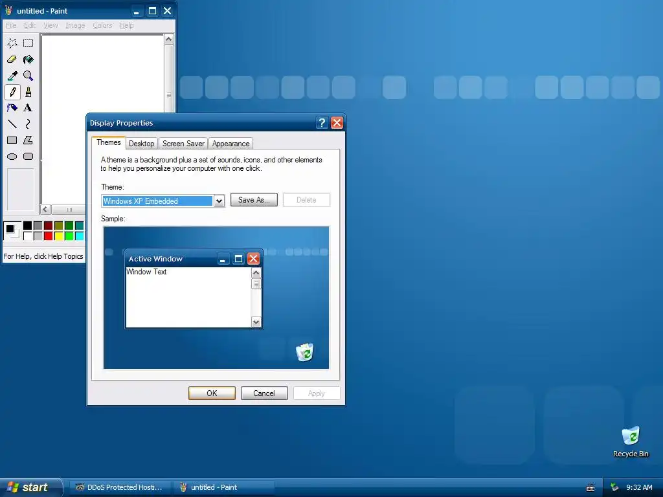
Task: Select the Line tool in Paint
Action: 12,124
